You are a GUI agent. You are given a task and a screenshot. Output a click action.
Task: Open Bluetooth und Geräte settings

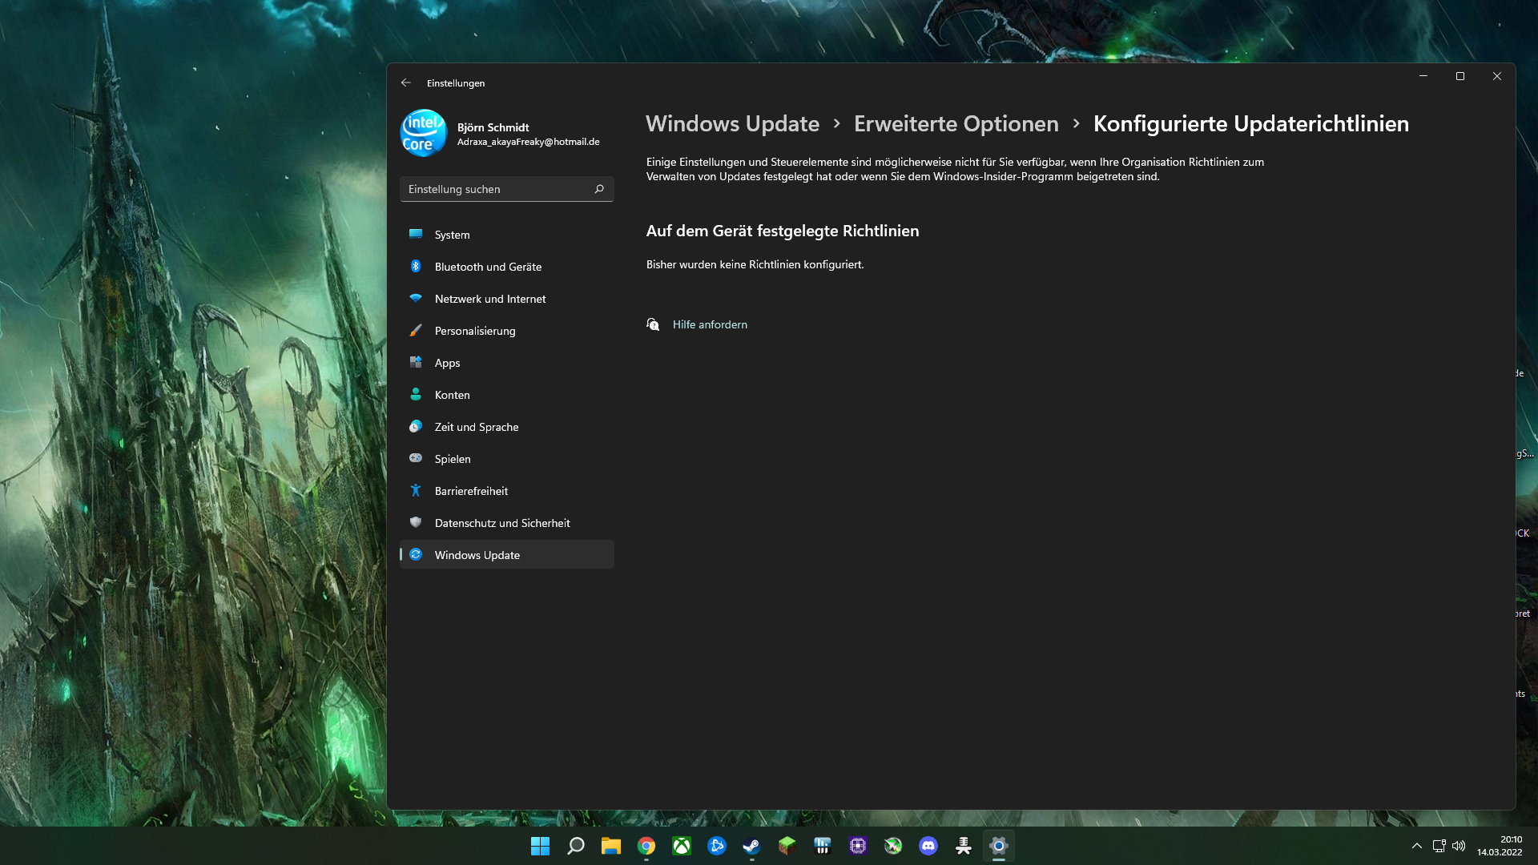[488, 267]
